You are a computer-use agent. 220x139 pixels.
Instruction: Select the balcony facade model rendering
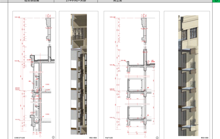(188, 76)
